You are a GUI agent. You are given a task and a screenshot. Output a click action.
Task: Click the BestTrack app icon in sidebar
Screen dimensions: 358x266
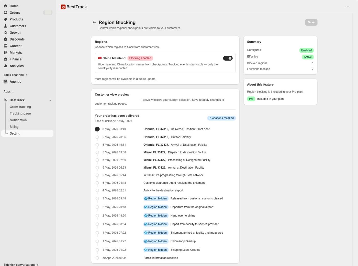tap(5, 100)
